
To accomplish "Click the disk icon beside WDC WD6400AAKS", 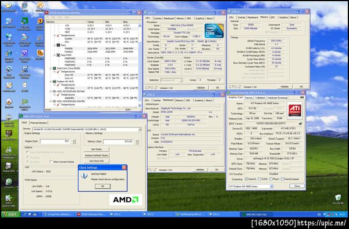I will tap(54, 101).
